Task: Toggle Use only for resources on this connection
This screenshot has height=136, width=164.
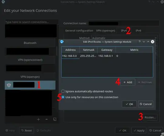Action: click(x=63, y=97)
